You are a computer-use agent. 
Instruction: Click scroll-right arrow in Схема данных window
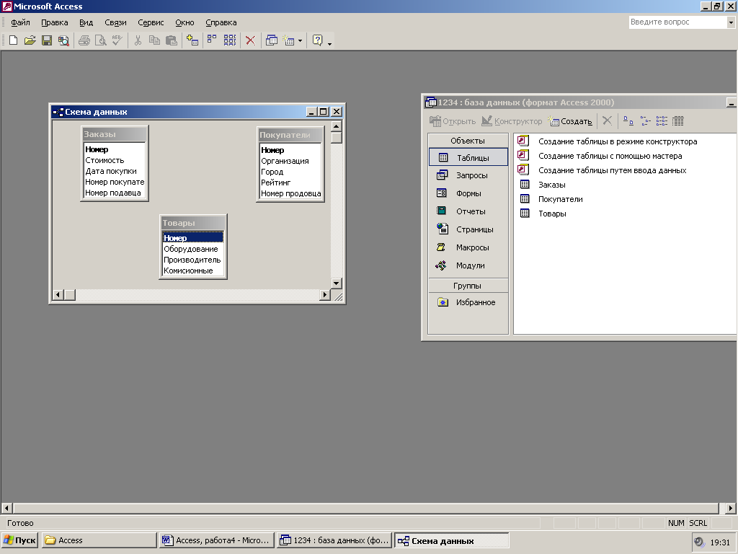coord(324,295)
